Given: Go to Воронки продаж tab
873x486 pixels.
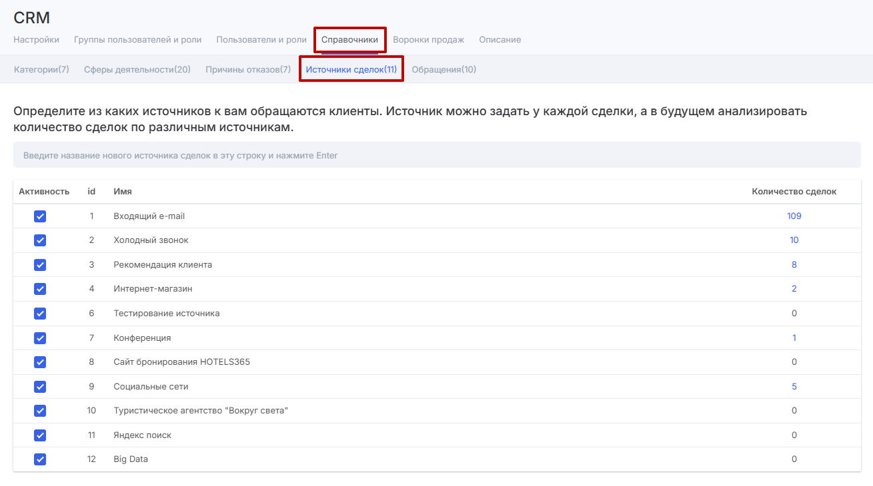Looking at the screenshot, I should coord(428,40).
